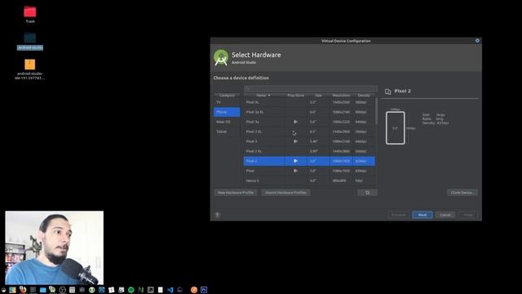Select the highlighted Pixel 2 device name
Viewport: 522px width, 294px height.
(252, 161)
